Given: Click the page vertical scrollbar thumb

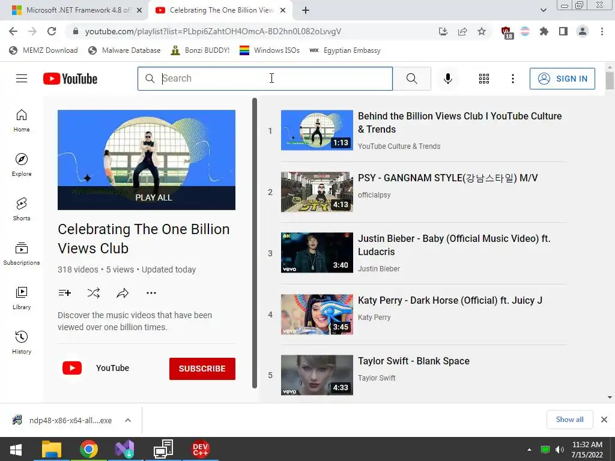Looking at the screenshot, I should click(x=609, y=80).
